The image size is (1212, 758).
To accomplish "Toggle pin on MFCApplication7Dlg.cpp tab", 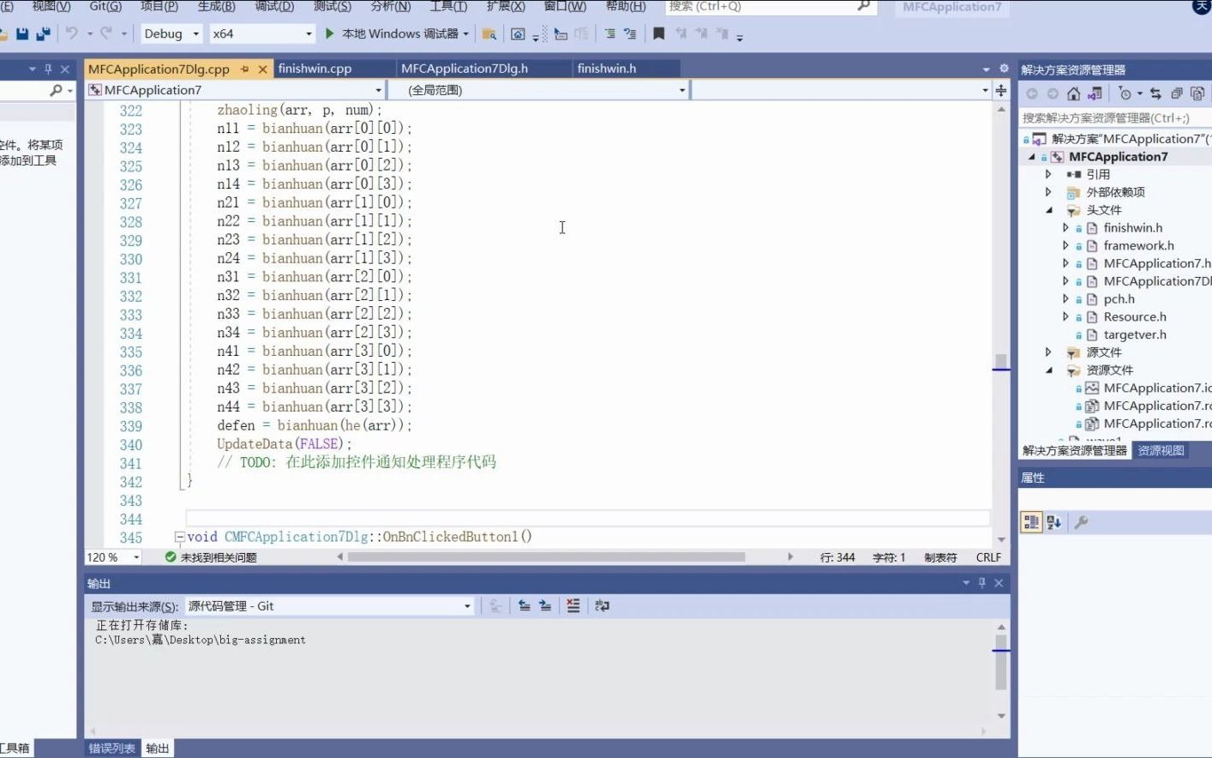I will 244,69.
